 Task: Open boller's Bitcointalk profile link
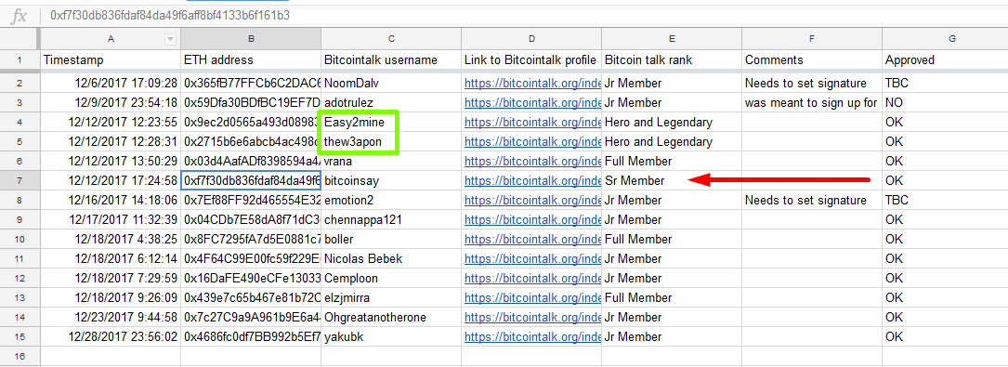[531, 239]
